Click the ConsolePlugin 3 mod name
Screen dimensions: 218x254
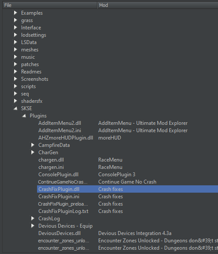117,175
